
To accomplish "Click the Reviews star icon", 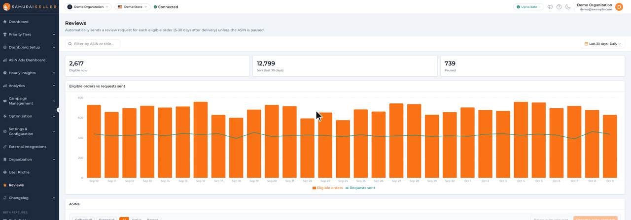I will 5,185.
